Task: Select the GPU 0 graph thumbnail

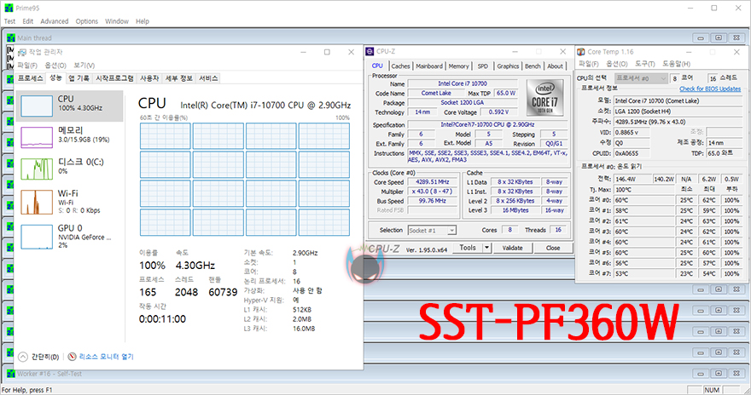Action: point(37,237)
